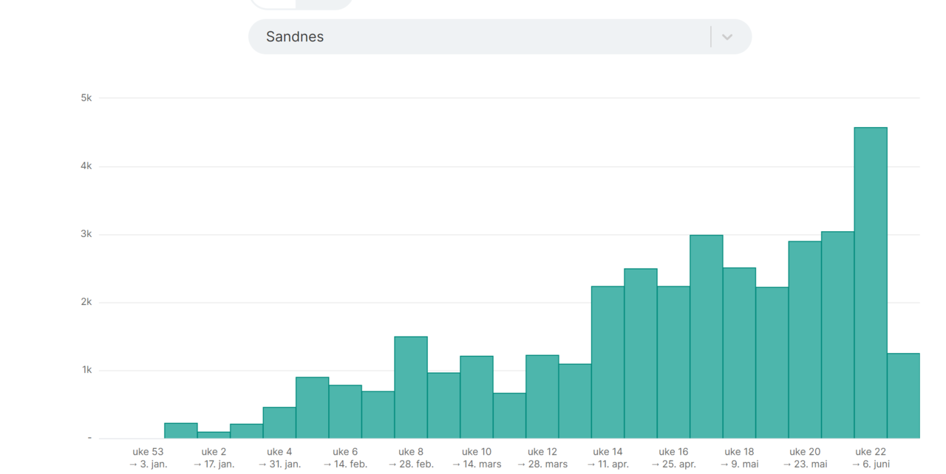Select the bar above uke 14 label
Viewport: 946px width, 474px height.
click(608, 362)
